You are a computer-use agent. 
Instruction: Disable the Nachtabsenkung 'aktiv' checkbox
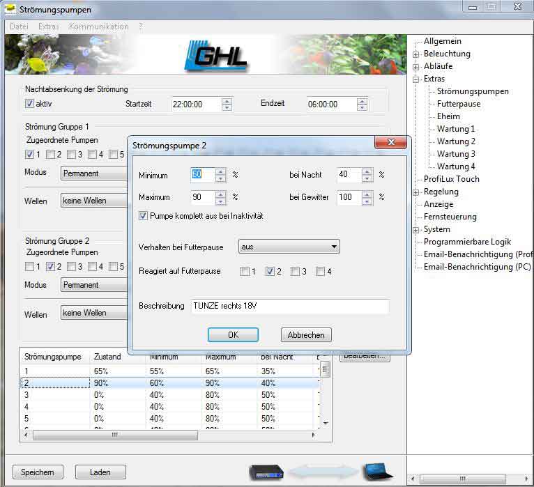[29, 104]
